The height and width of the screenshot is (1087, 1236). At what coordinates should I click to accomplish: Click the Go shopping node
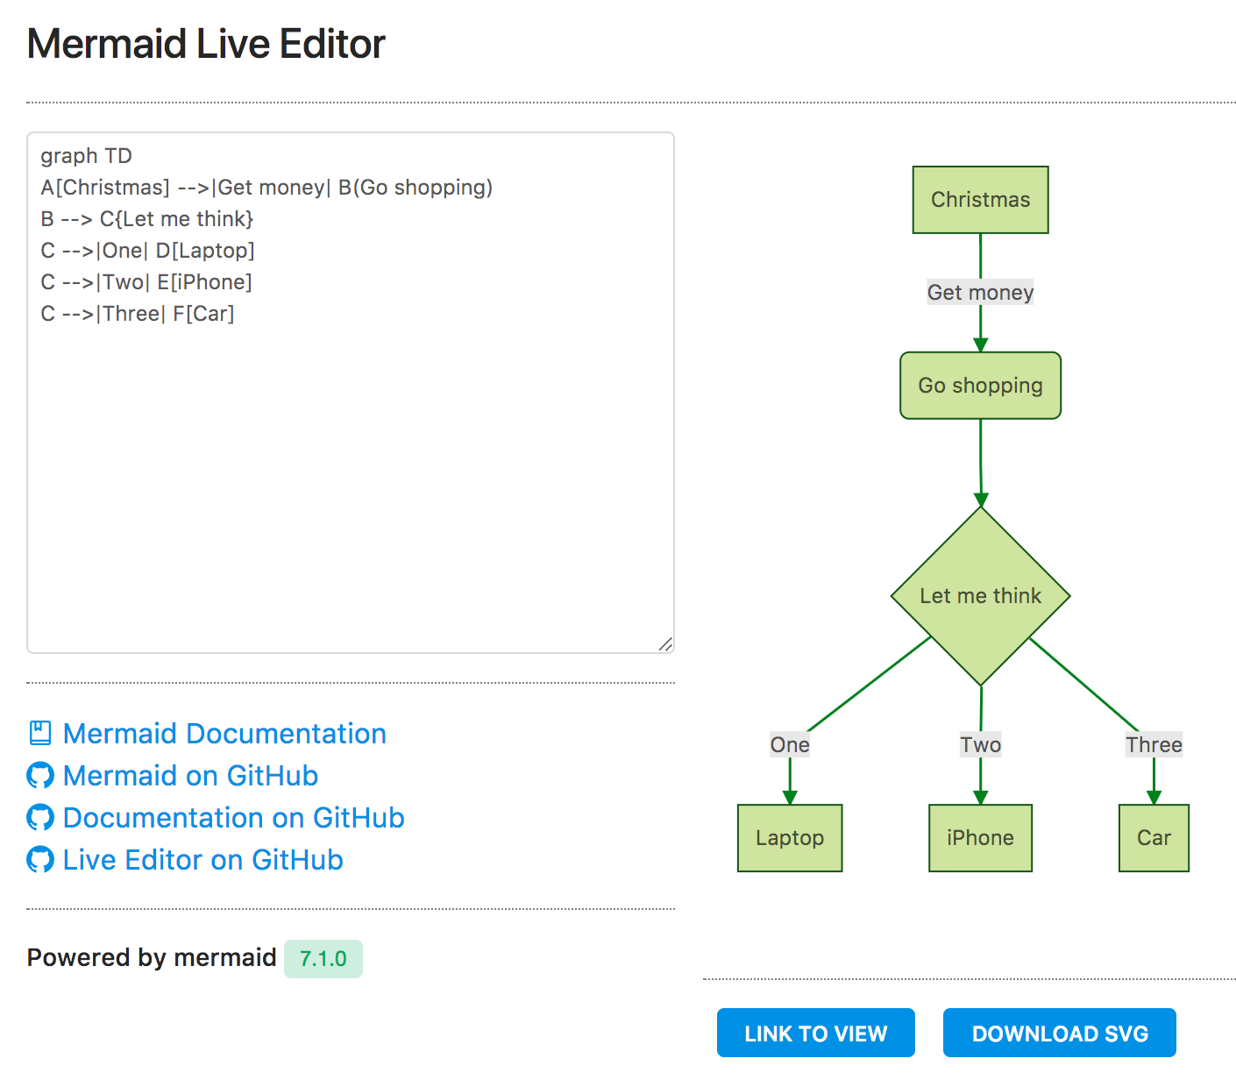[x=979, y=385]
